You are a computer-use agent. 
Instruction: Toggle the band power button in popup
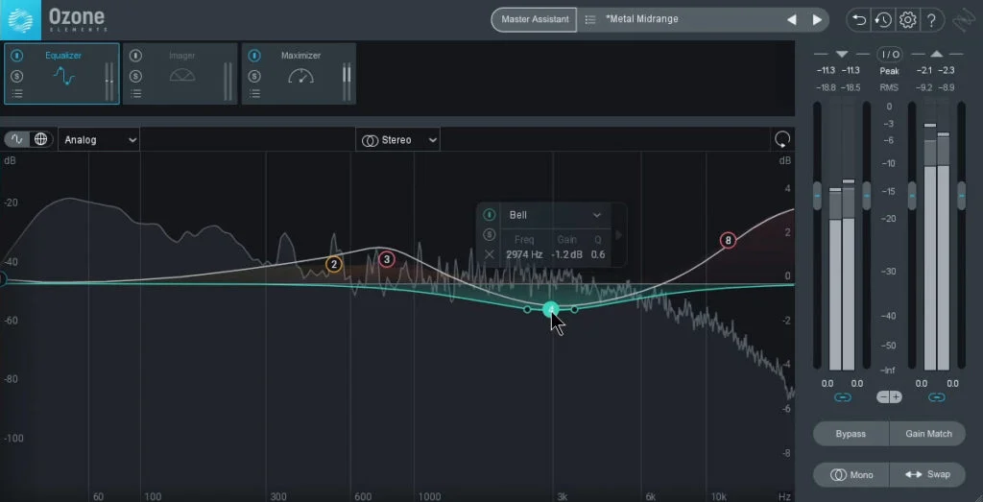[x=489, y=215]
